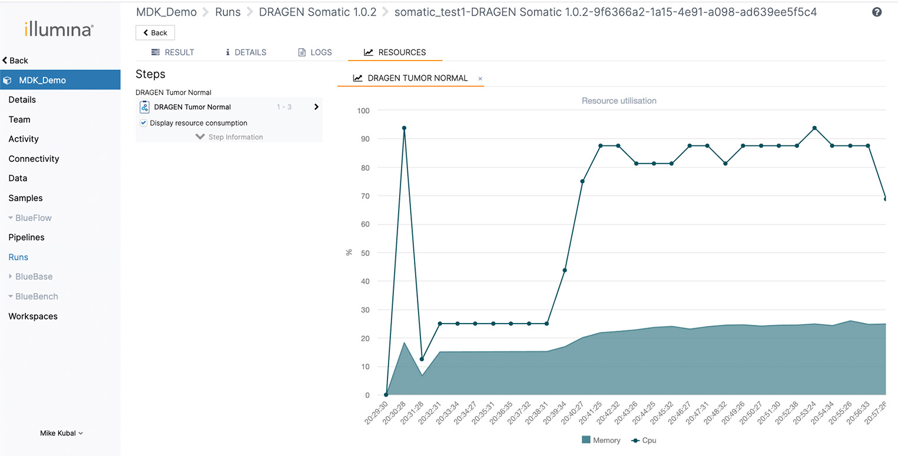Close the DRAGEN TUMOR NORMAL chart tab

[480, 79]
